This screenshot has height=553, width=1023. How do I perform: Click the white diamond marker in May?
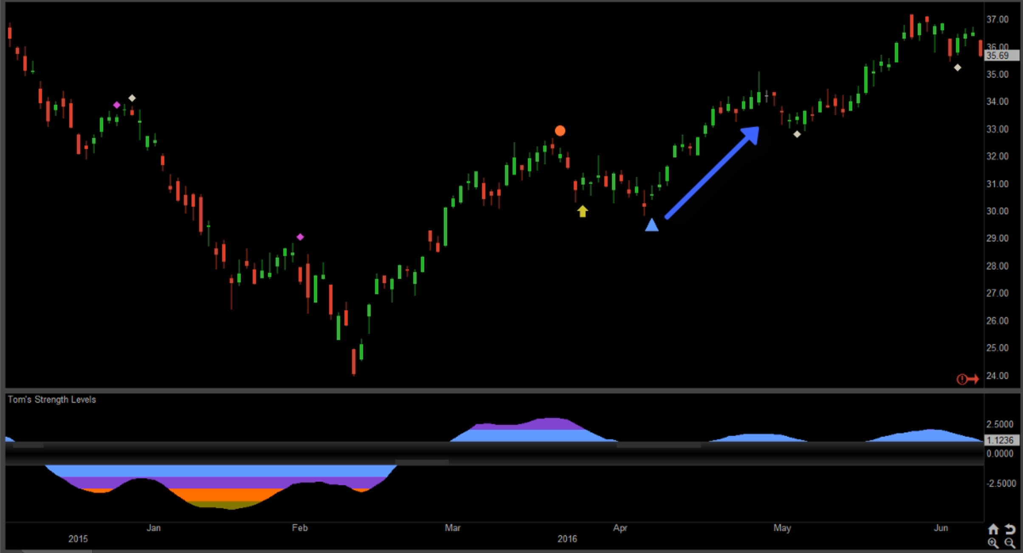797,134
